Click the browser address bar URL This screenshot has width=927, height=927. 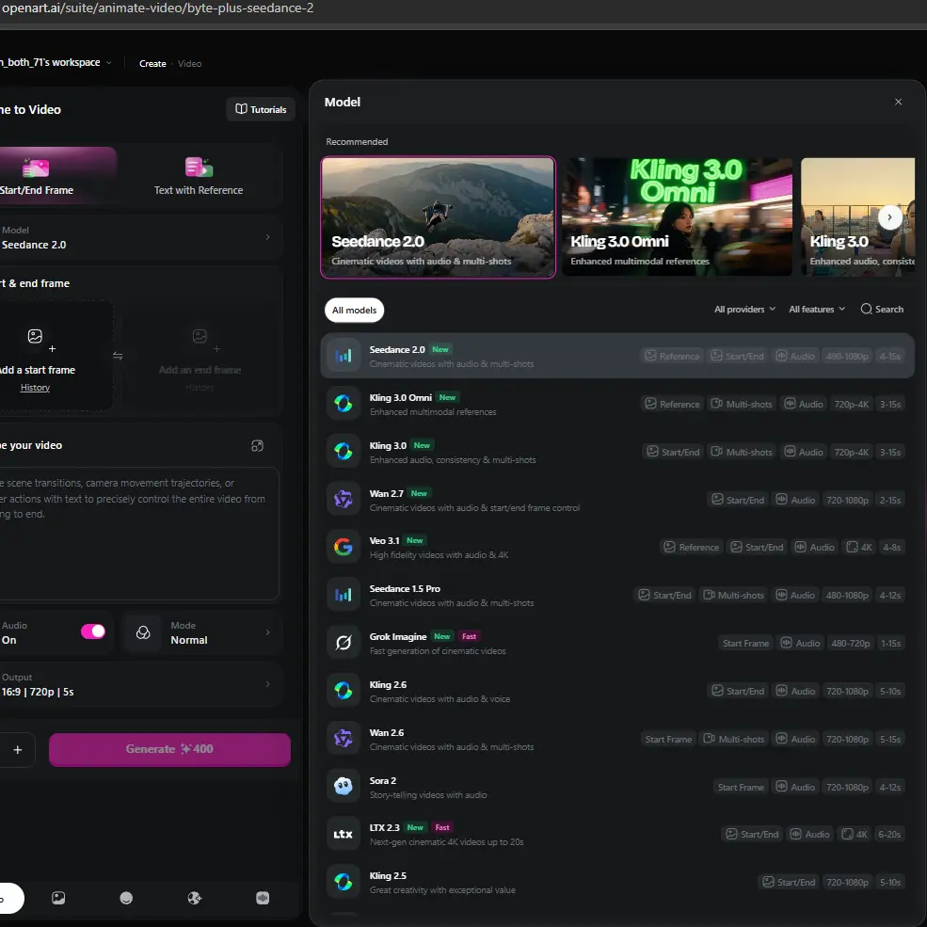coord(157,8)
